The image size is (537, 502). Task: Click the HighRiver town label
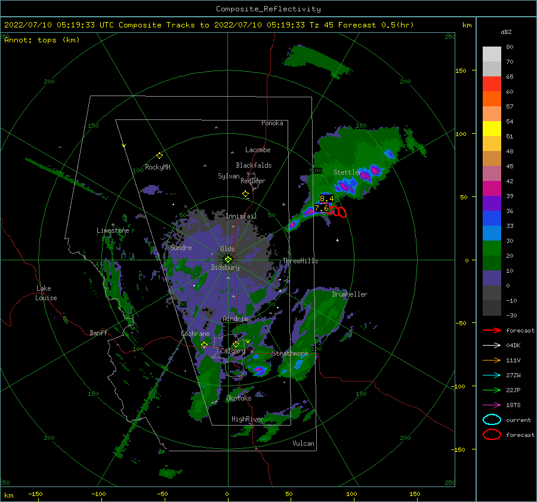point(248,419)
